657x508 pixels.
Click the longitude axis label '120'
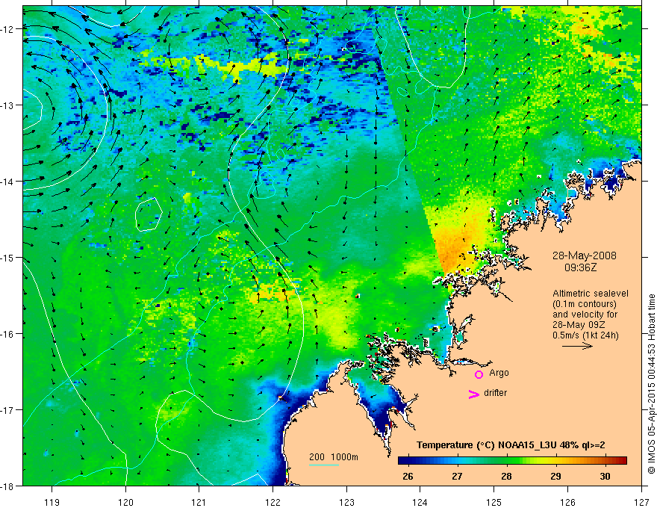point(125,502)
